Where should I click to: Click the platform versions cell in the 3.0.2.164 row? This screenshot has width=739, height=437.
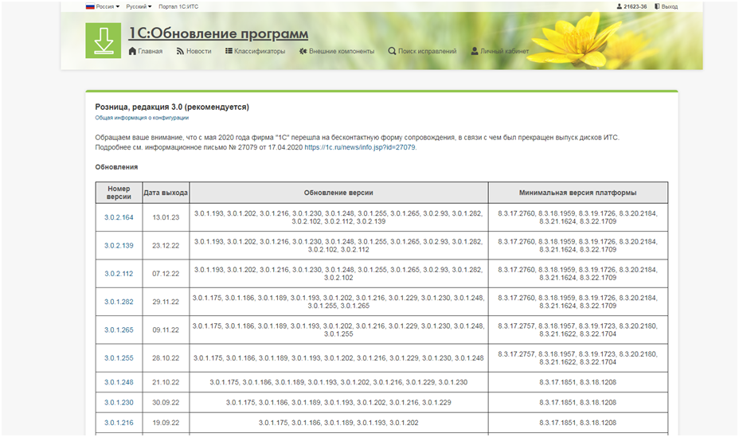coord(578,217)
